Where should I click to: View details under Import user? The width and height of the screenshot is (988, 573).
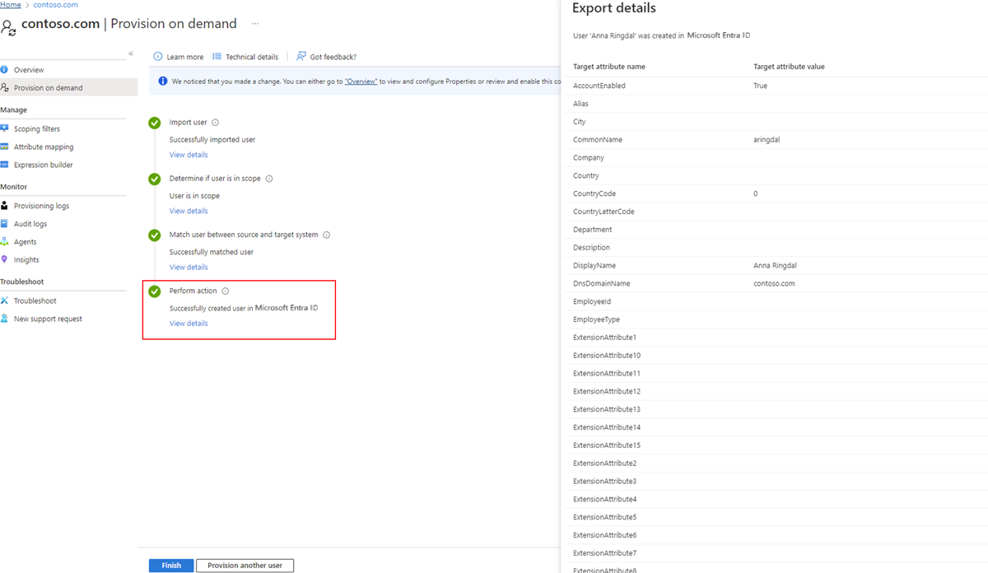(189, 155)
